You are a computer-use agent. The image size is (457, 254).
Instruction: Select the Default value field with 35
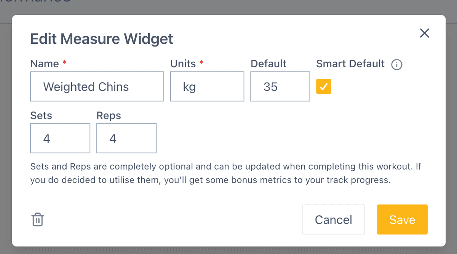click(x=280, y=86)
